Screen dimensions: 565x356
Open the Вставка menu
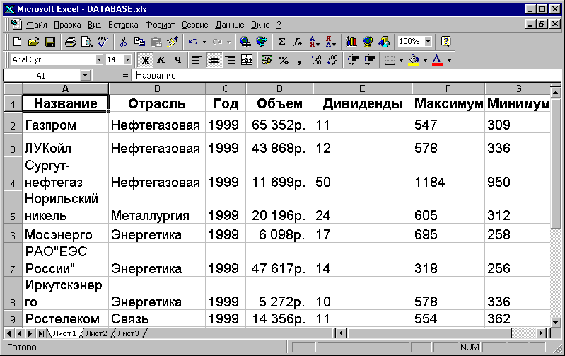point(123,25)
